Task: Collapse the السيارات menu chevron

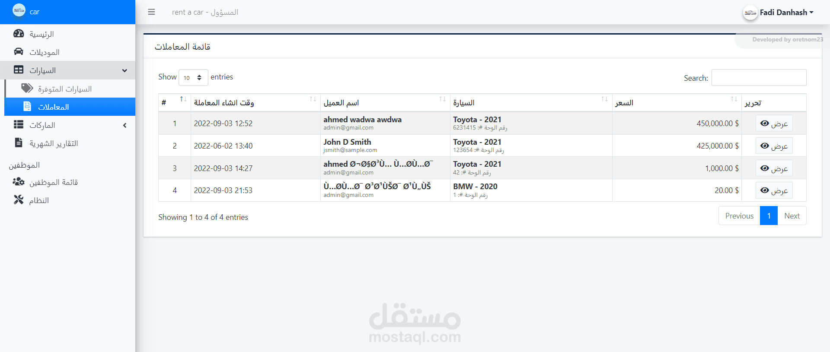Action: [124, 70]
